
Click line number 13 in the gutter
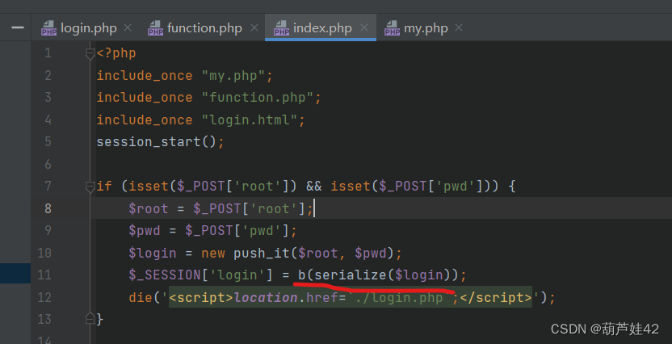44,319
